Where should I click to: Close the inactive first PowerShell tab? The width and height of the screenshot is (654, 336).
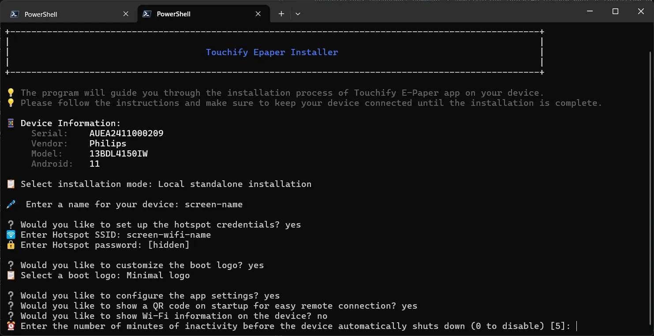(x=126, y=14)
